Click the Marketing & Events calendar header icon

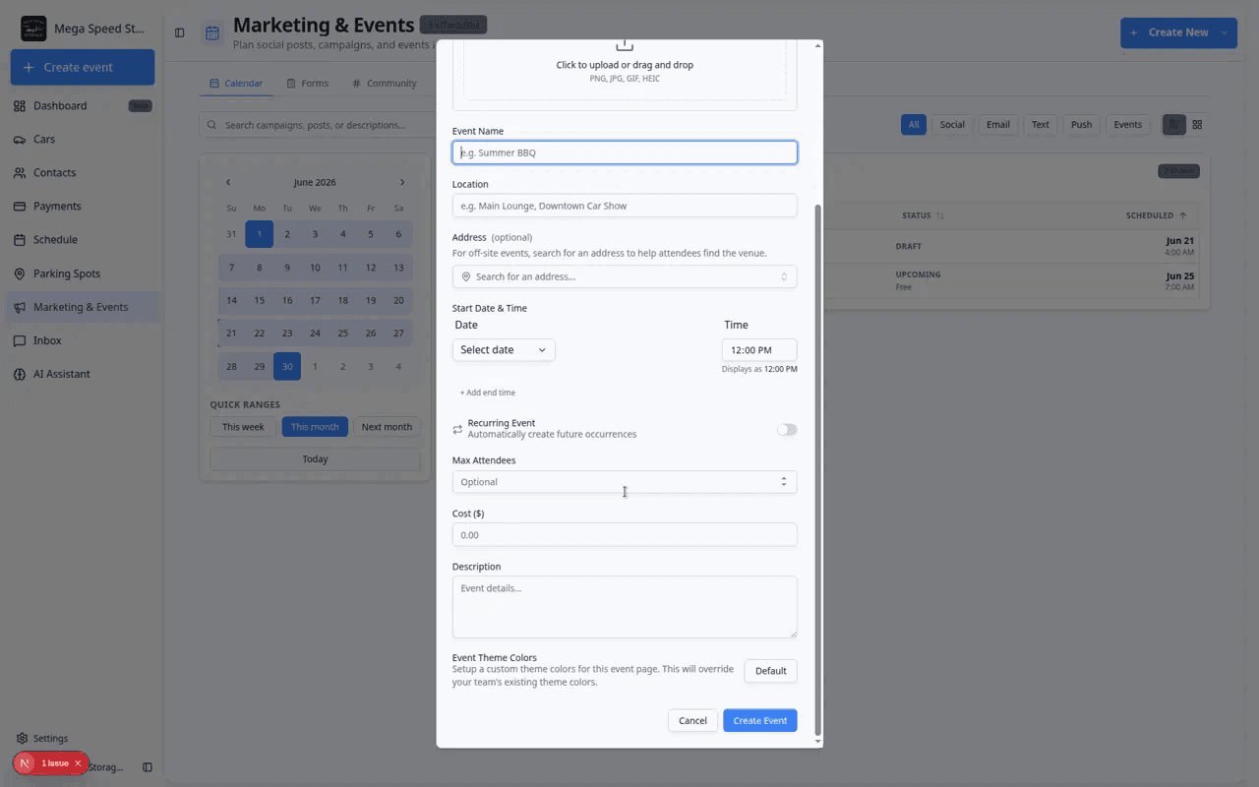212,33
